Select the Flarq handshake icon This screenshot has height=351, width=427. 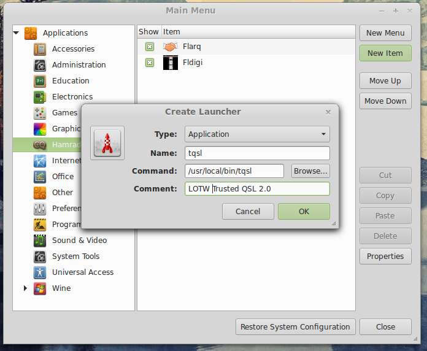[170, 47]
